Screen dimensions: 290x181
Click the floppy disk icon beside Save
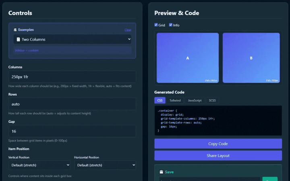(x=161, y=172)
